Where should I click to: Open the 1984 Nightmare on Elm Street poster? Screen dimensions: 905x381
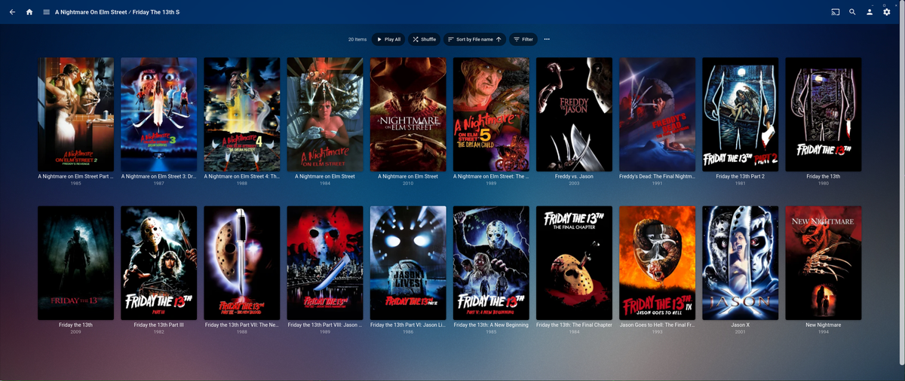[325, 114]
